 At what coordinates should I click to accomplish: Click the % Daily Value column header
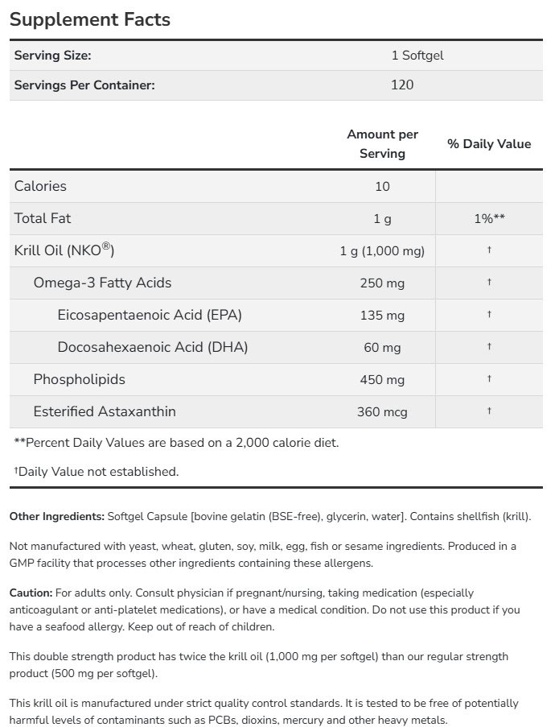click(489, 144)
